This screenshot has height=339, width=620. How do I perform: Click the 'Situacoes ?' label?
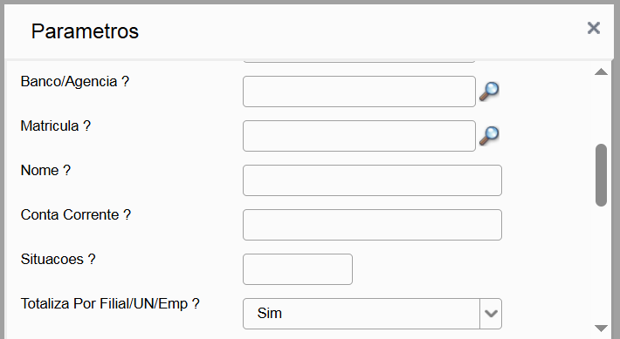59,260
